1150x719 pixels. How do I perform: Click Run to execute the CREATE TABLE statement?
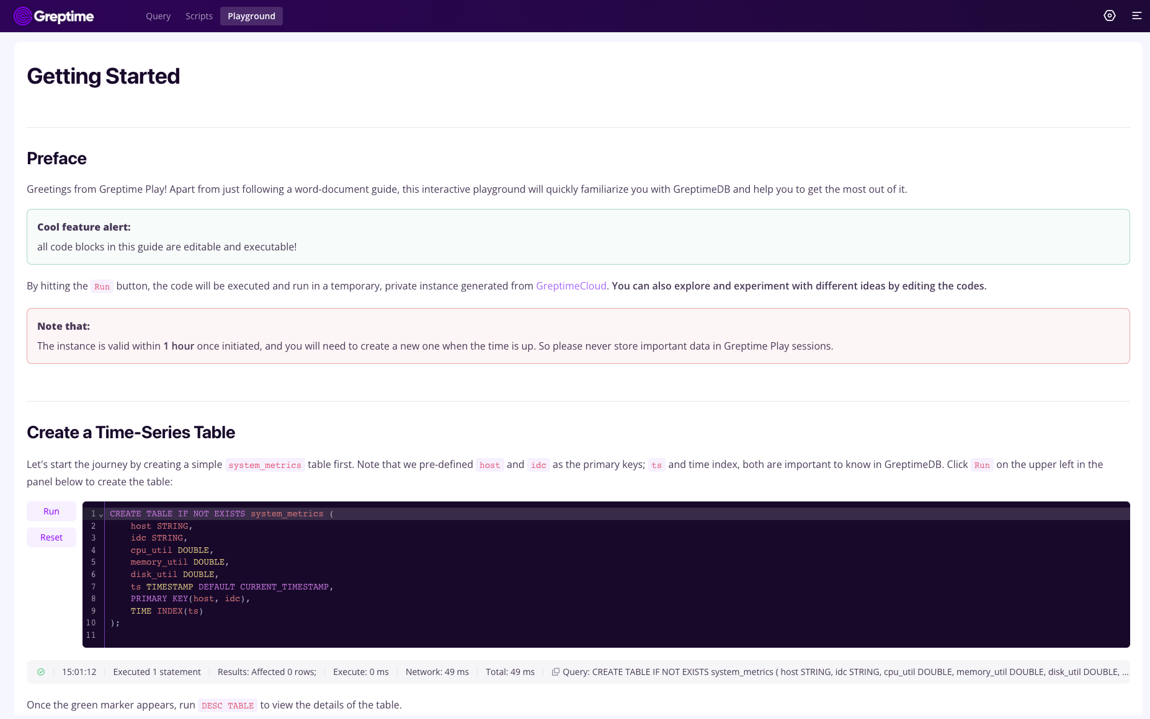[x=51, y=511]
